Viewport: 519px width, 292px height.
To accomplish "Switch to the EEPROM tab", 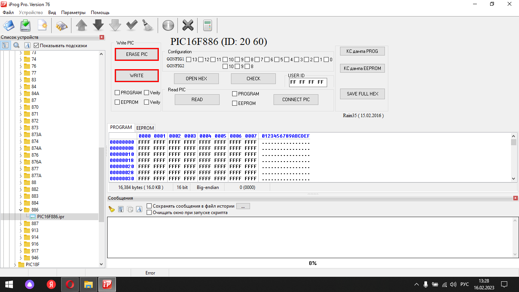I will pos(145,128).
